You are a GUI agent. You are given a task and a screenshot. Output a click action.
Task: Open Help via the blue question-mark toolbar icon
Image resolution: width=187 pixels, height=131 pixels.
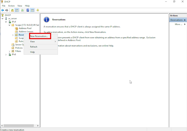click(x=28, y=10)
